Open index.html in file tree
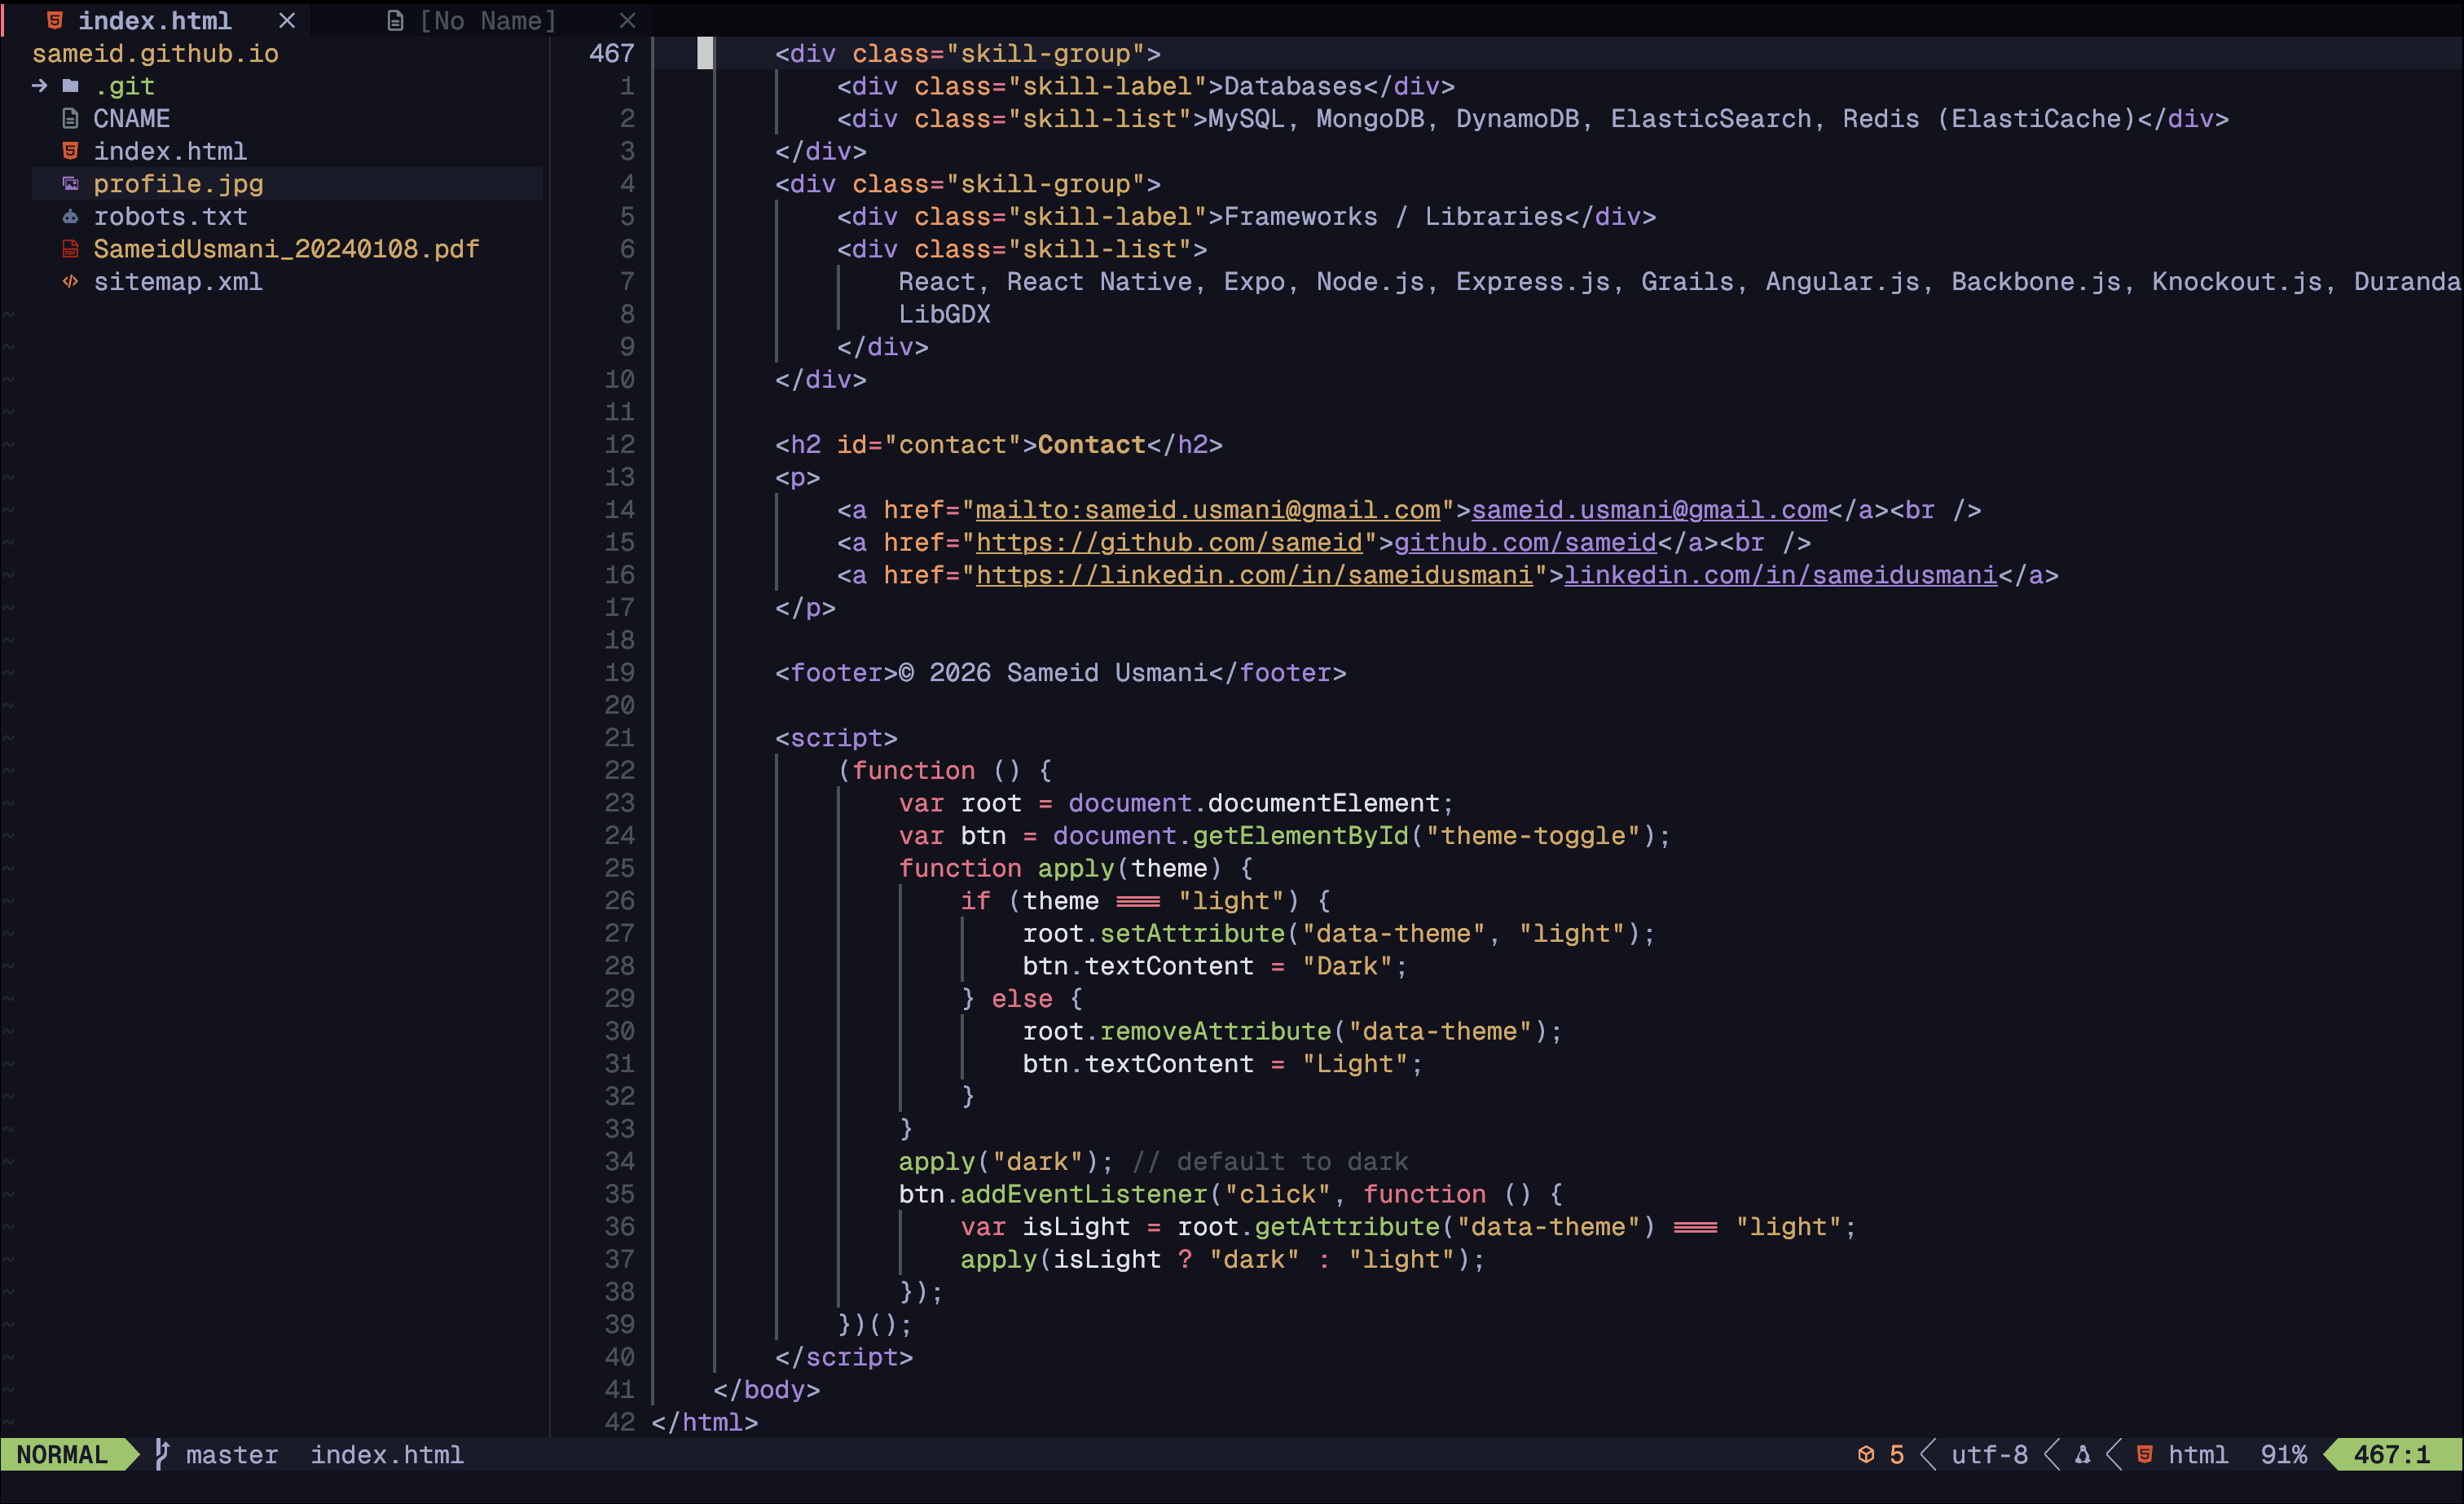Screen dimensions: 2464x1504 pos(170,151)
